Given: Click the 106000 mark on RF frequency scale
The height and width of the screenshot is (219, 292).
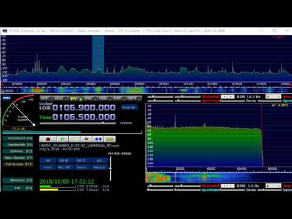Looking at the screenshot, I should point(41,84).
